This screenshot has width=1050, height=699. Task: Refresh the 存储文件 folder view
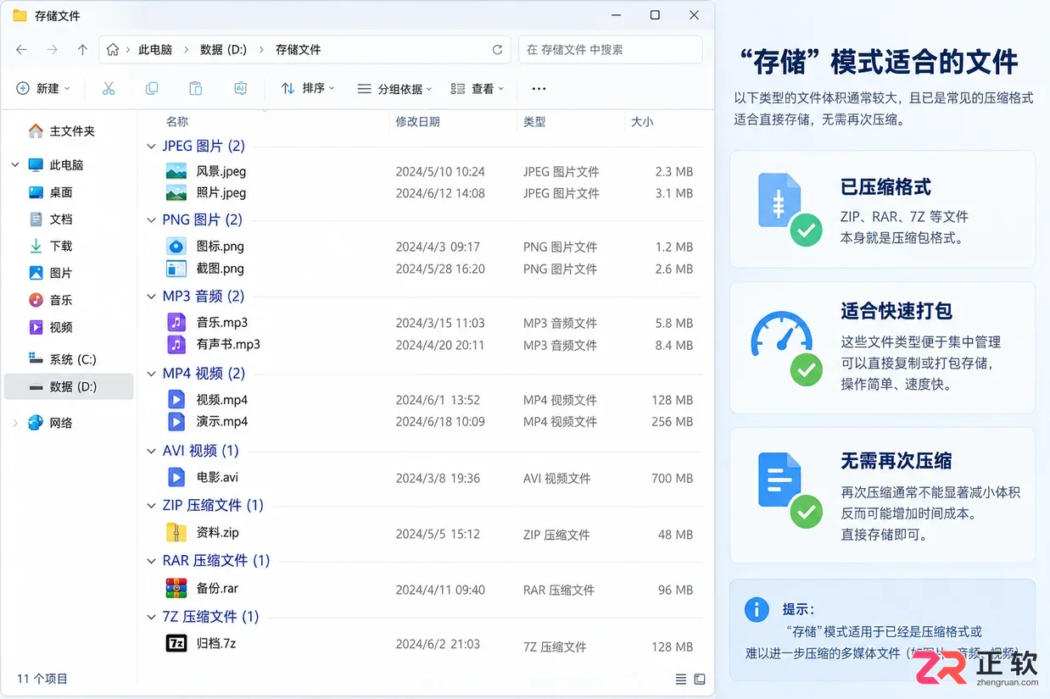[x=498, y=50]
